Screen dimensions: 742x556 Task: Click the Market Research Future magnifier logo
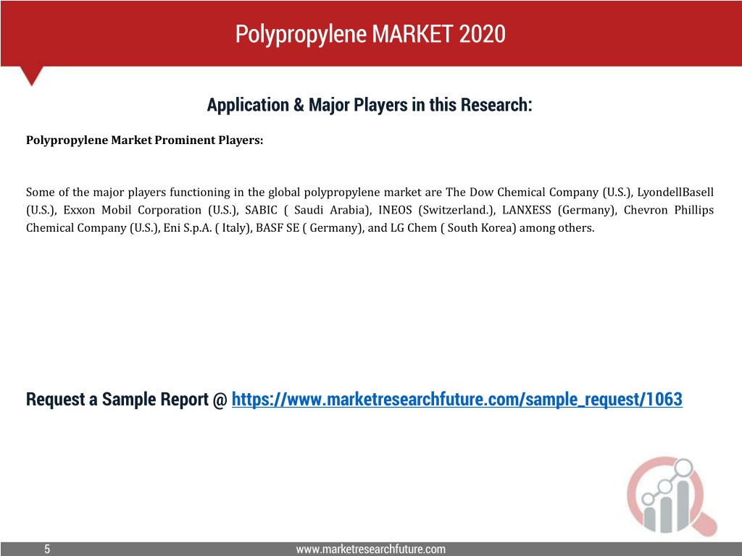(672, 497)
